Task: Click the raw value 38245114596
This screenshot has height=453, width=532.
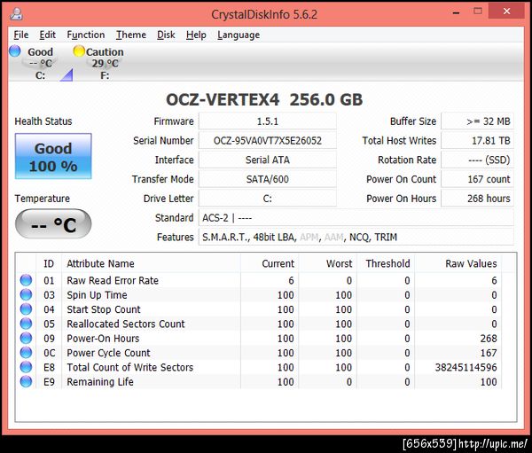Action: 465,367
